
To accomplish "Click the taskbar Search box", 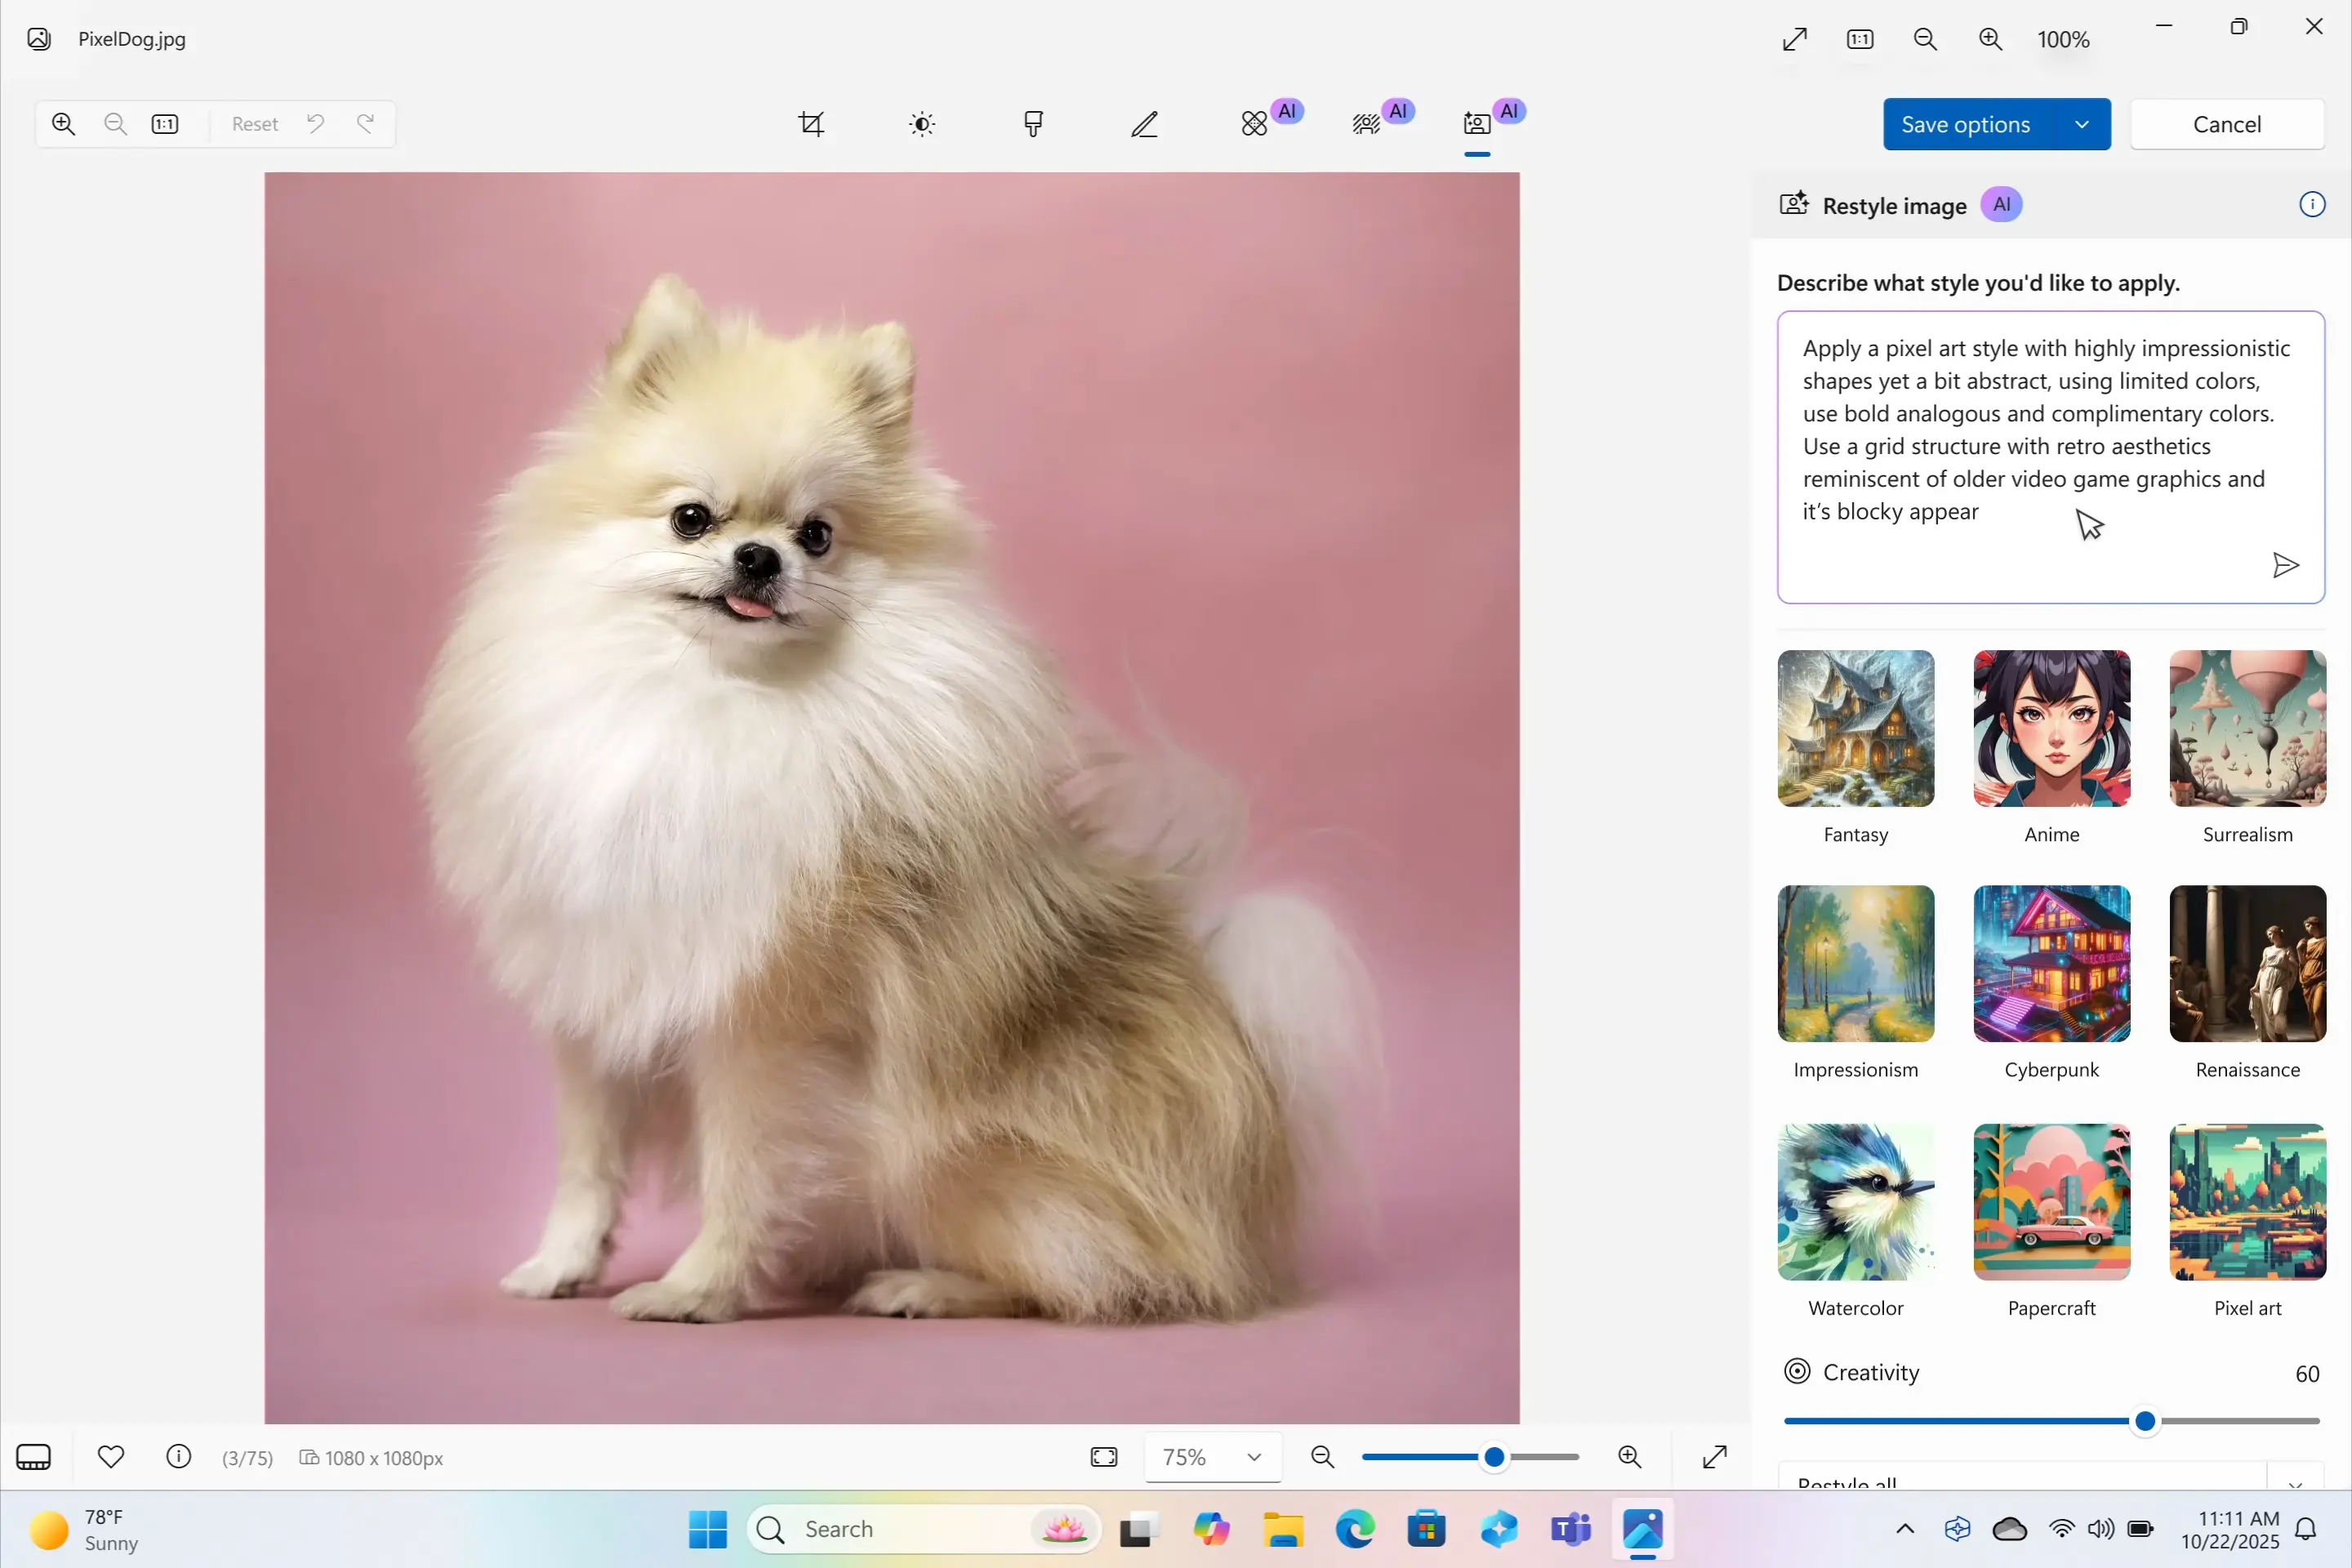I will point(923,1529).
